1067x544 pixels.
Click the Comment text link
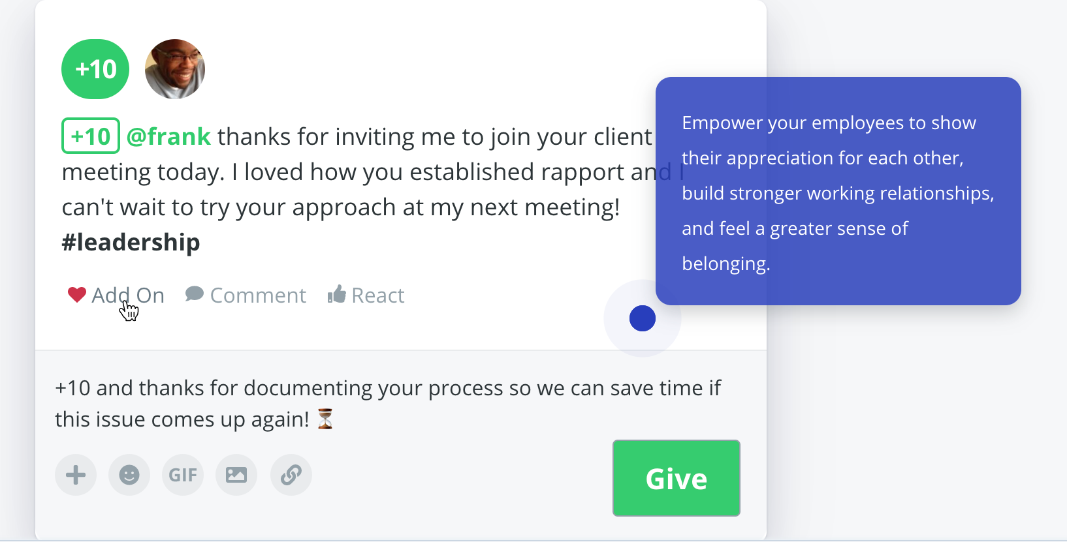[258, 295]
